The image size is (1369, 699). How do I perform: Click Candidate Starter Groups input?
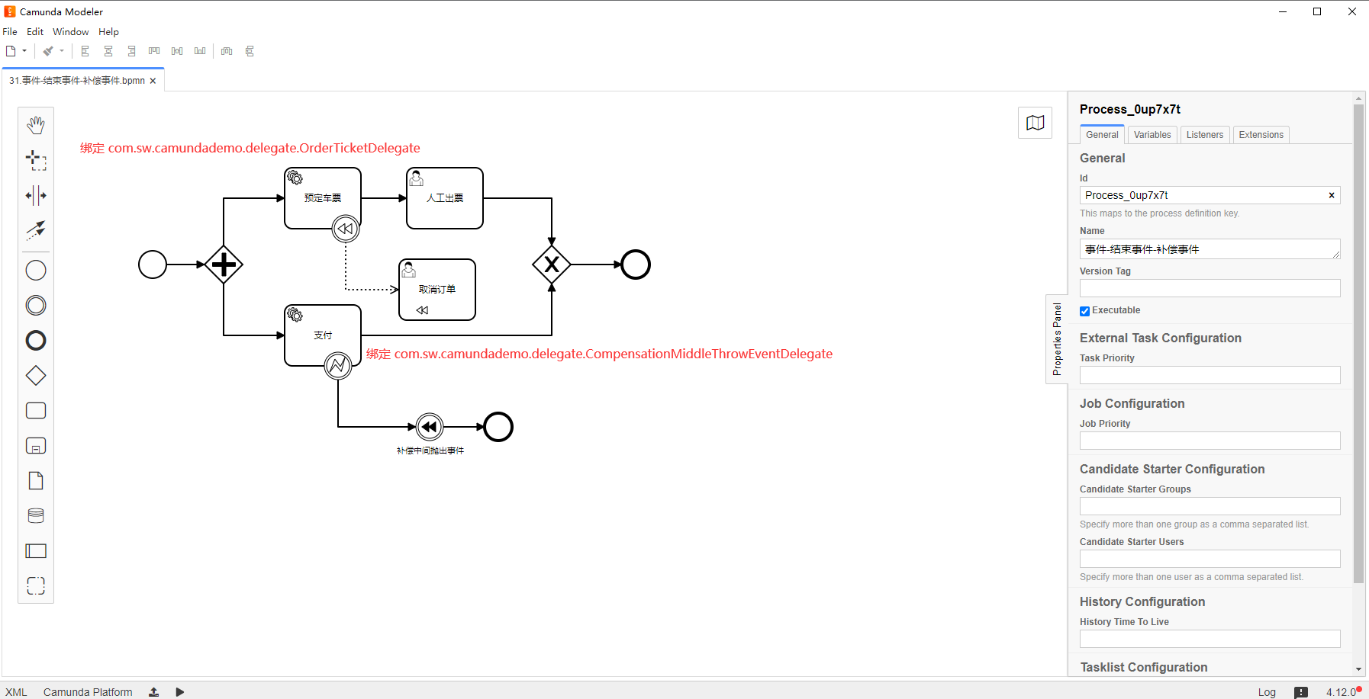(1210, 506)
